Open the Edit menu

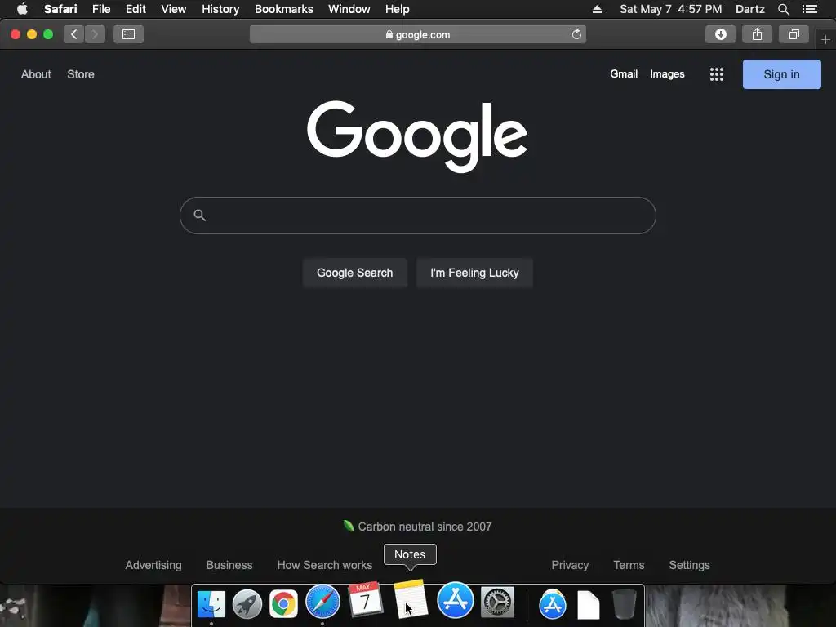tap(136, 9)
